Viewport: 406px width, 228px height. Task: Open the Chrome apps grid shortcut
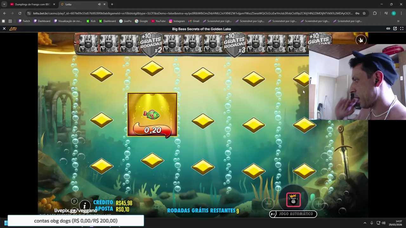click(x=10, y=21)
